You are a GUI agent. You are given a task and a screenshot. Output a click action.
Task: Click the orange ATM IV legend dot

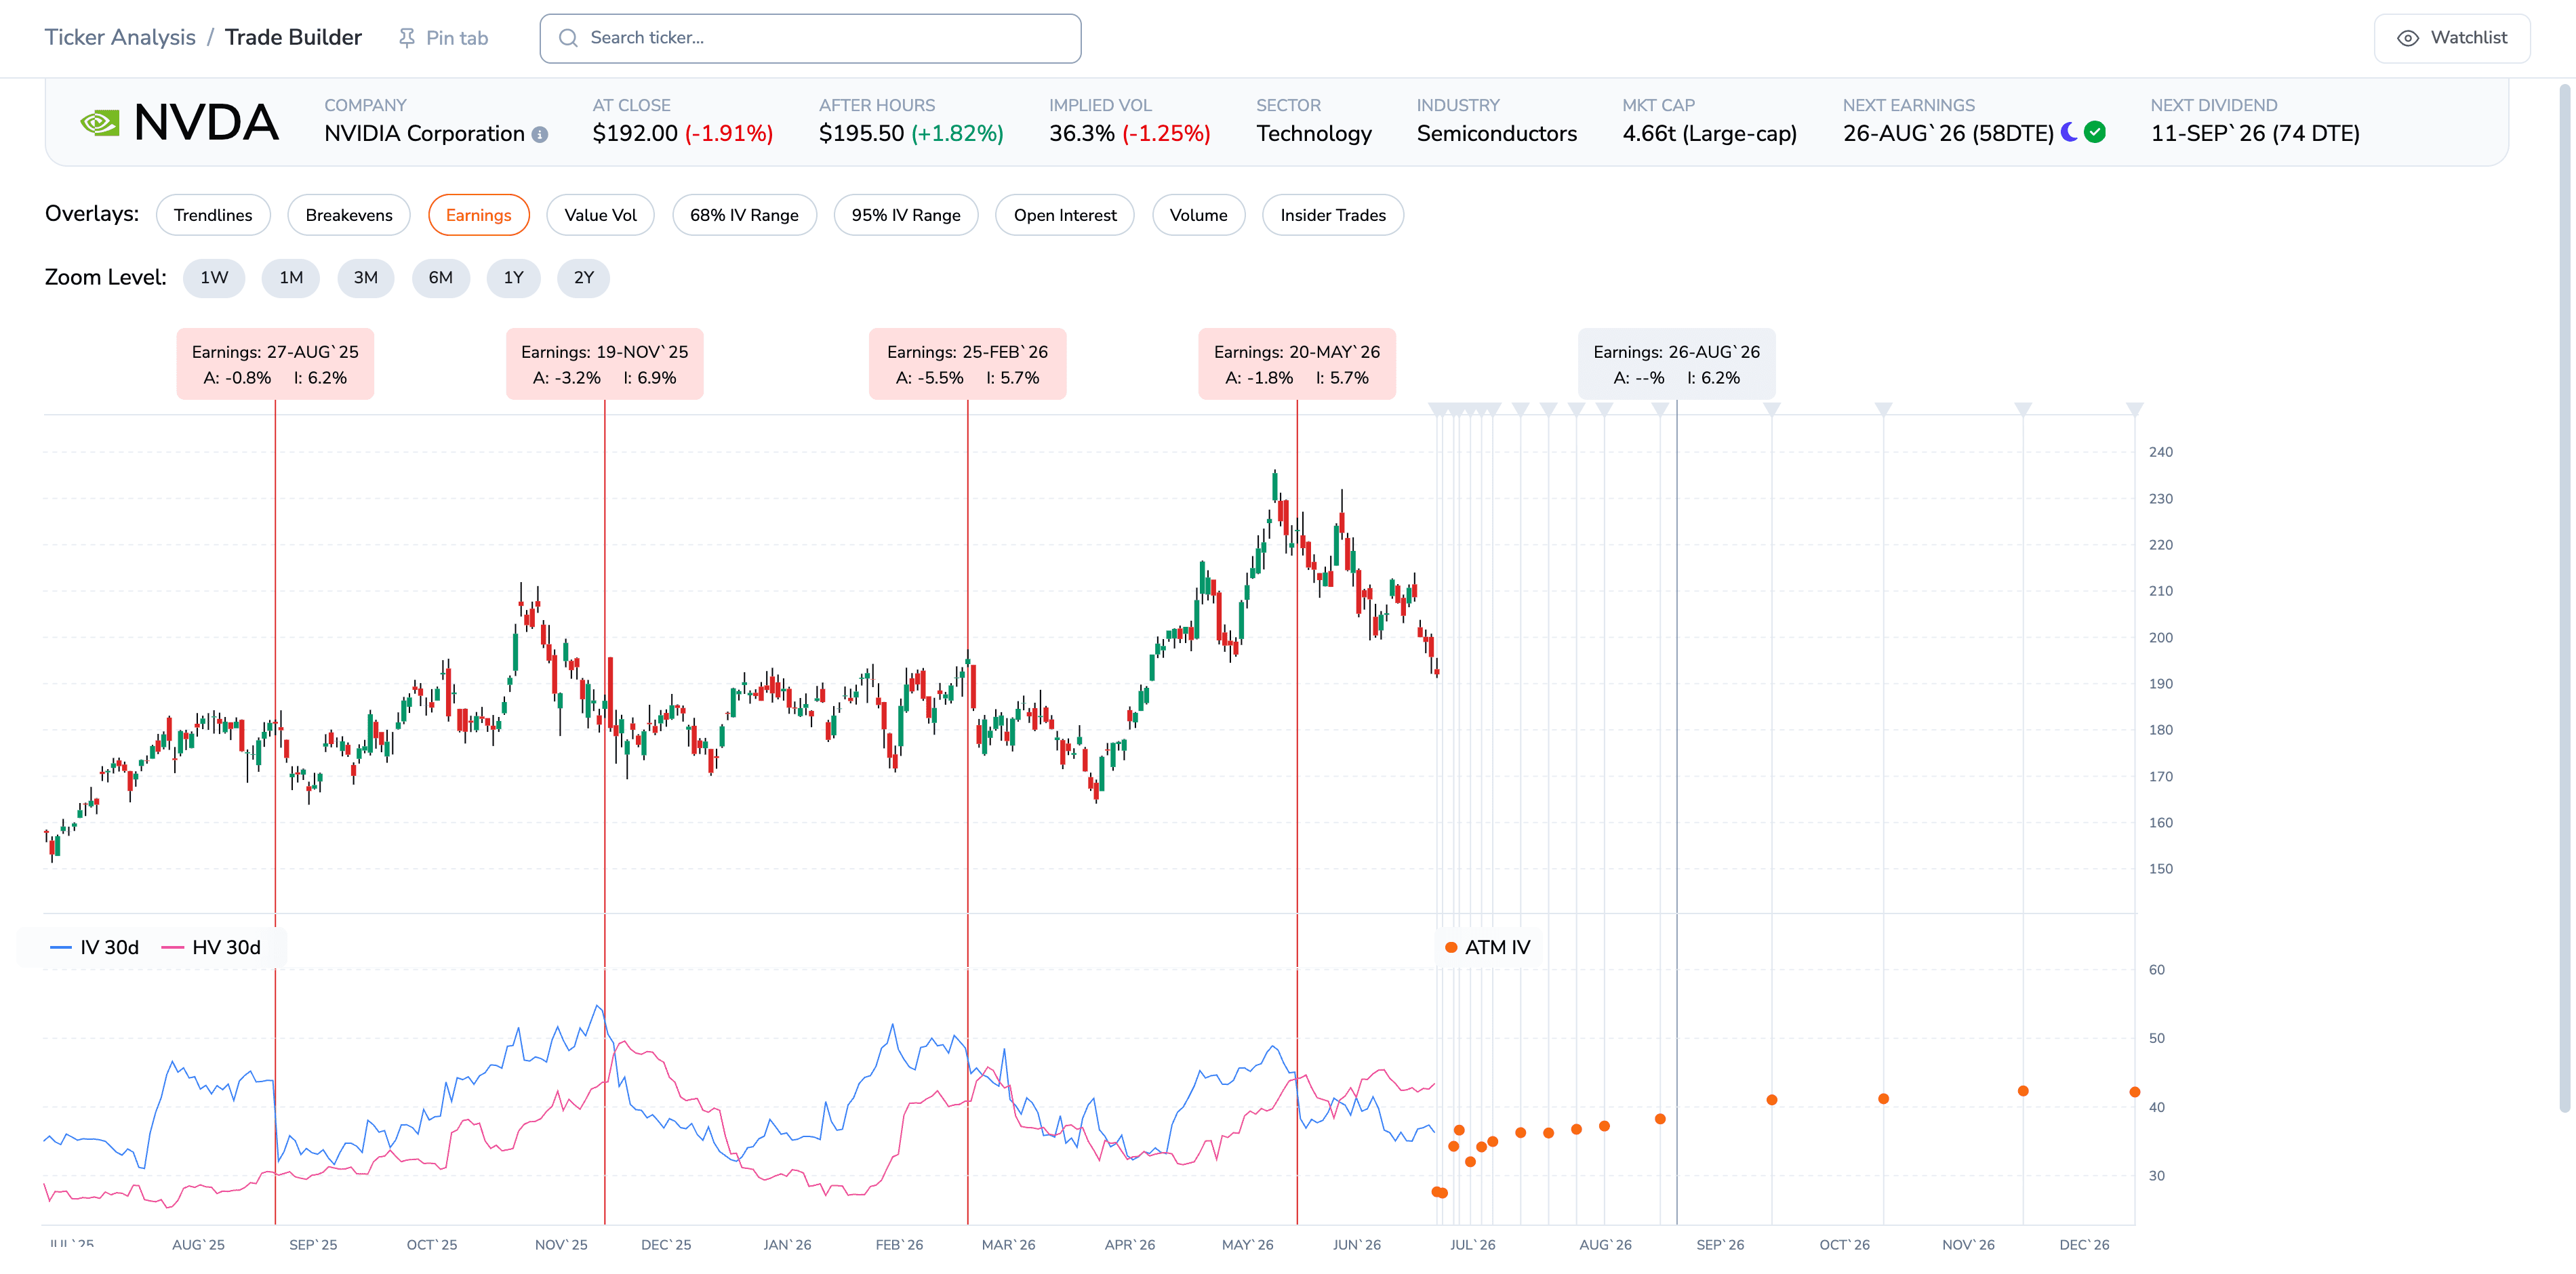tap(1451, 947)
